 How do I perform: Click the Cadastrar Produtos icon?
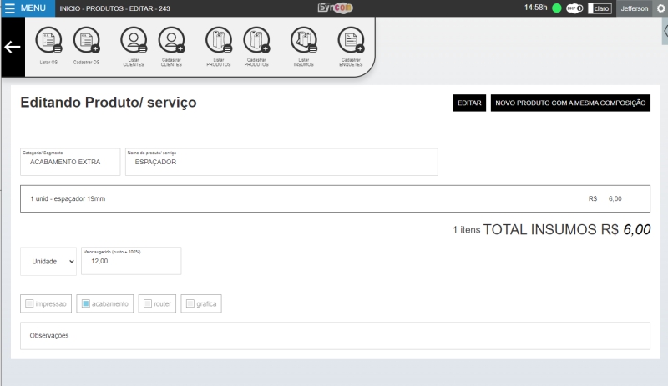[256, 41]
